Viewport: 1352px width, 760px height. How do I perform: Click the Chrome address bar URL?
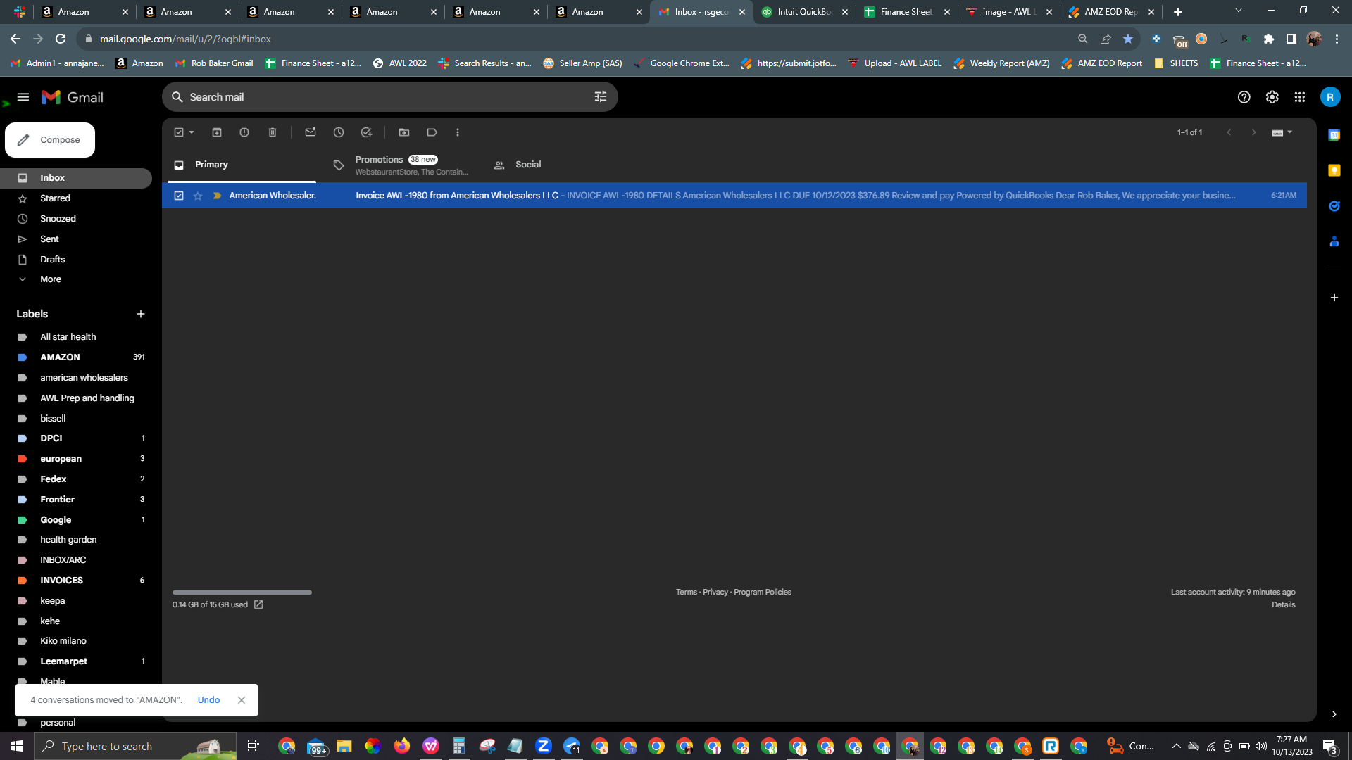185,39
